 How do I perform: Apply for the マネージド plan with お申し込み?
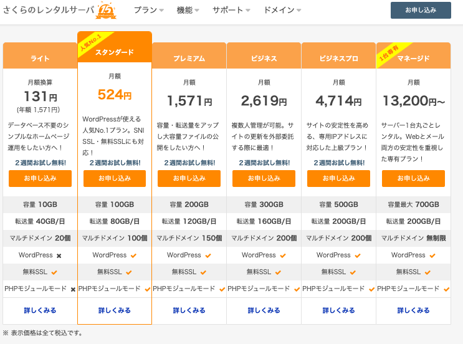pos(413,178)
